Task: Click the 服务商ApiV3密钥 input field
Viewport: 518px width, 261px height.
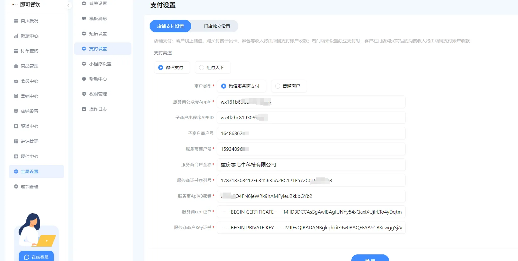Action: pos(311,196)
